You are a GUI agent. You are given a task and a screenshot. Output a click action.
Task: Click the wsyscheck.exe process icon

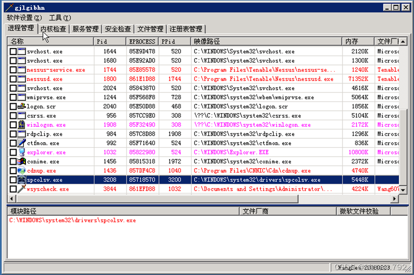tap(21, 189)
